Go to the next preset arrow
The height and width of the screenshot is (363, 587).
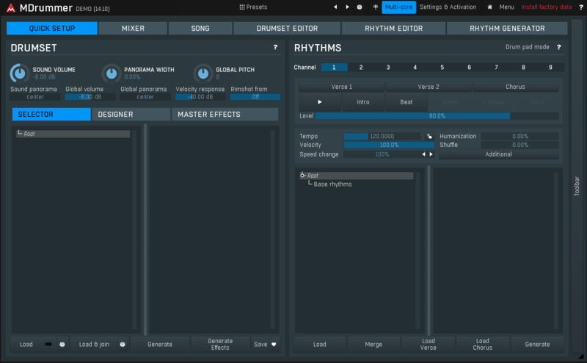[347, 7]
